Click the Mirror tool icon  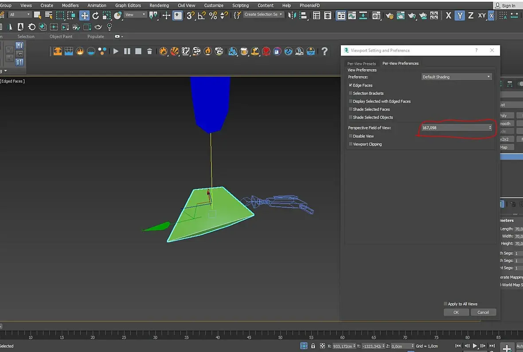click(292, 16)
